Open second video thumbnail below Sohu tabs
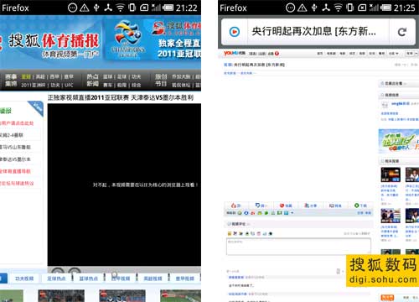 pyautogui.click(x=61, y=296)
